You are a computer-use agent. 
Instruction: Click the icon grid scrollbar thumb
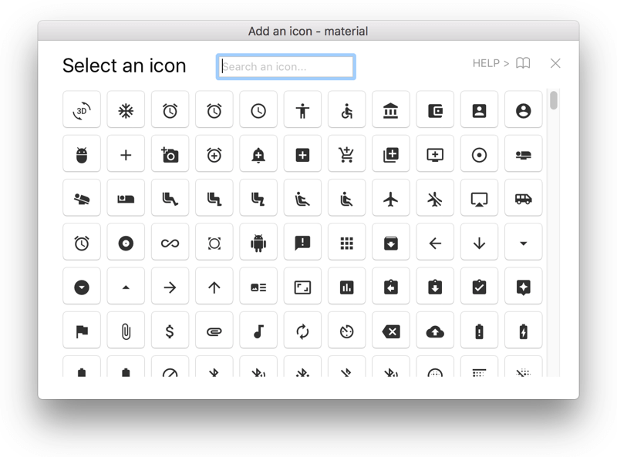coord(554,100)
